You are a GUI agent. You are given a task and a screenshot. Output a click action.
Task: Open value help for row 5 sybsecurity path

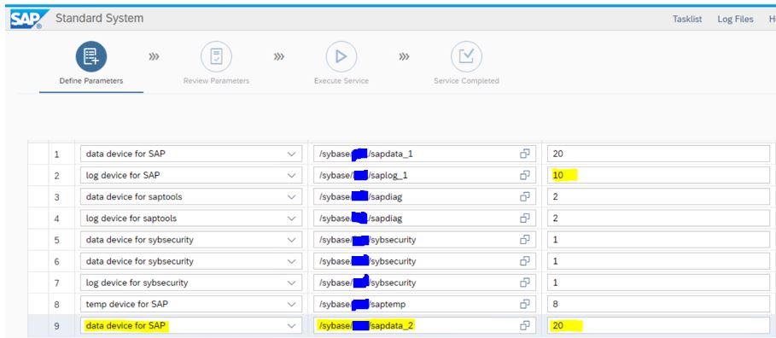(x=525, y=240)
